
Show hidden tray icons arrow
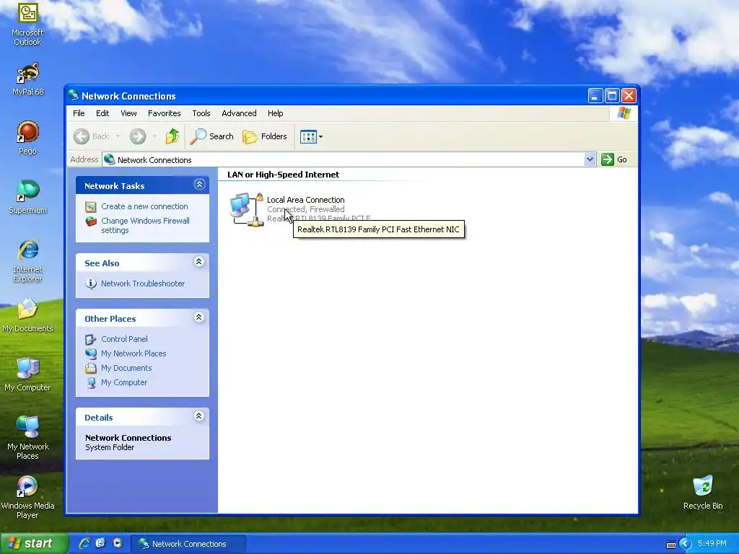click(685, 544)
